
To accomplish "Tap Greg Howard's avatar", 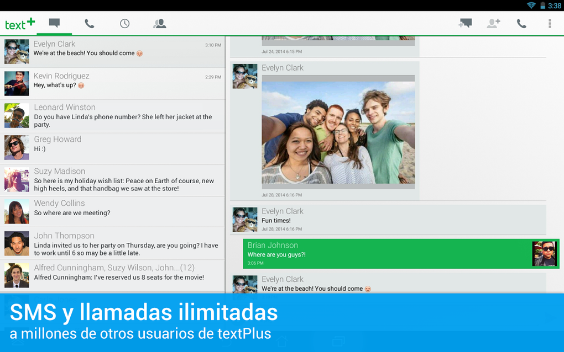I will (x=17, y=147).
